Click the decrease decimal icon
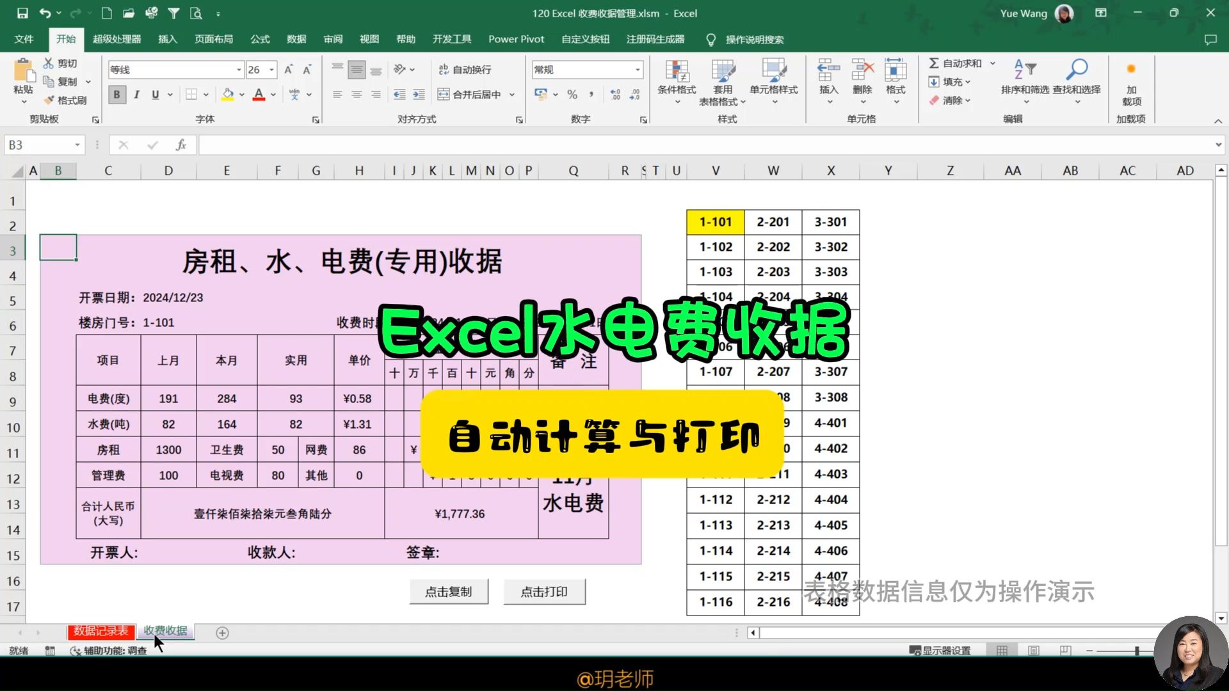 (x=634, y=95)
